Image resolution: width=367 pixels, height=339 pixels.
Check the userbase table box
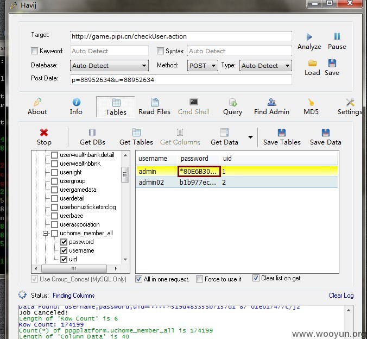(54, 216)
